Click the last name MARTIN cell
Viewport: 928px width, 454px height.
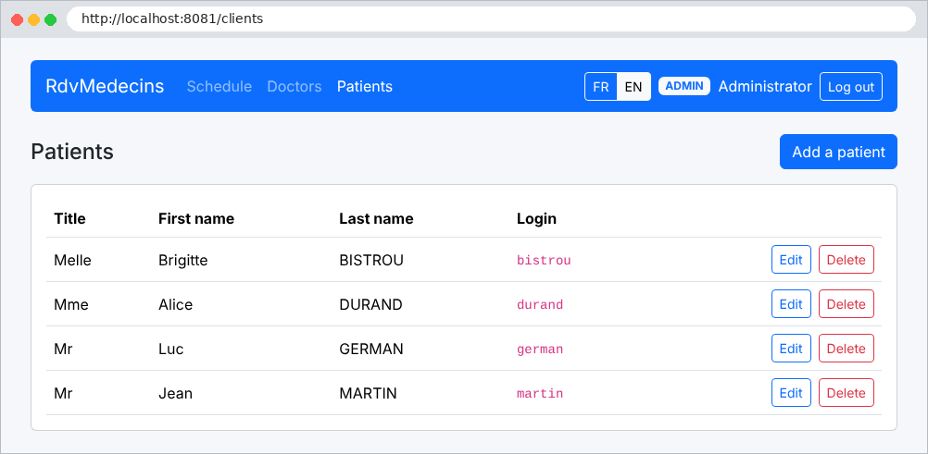368,393
